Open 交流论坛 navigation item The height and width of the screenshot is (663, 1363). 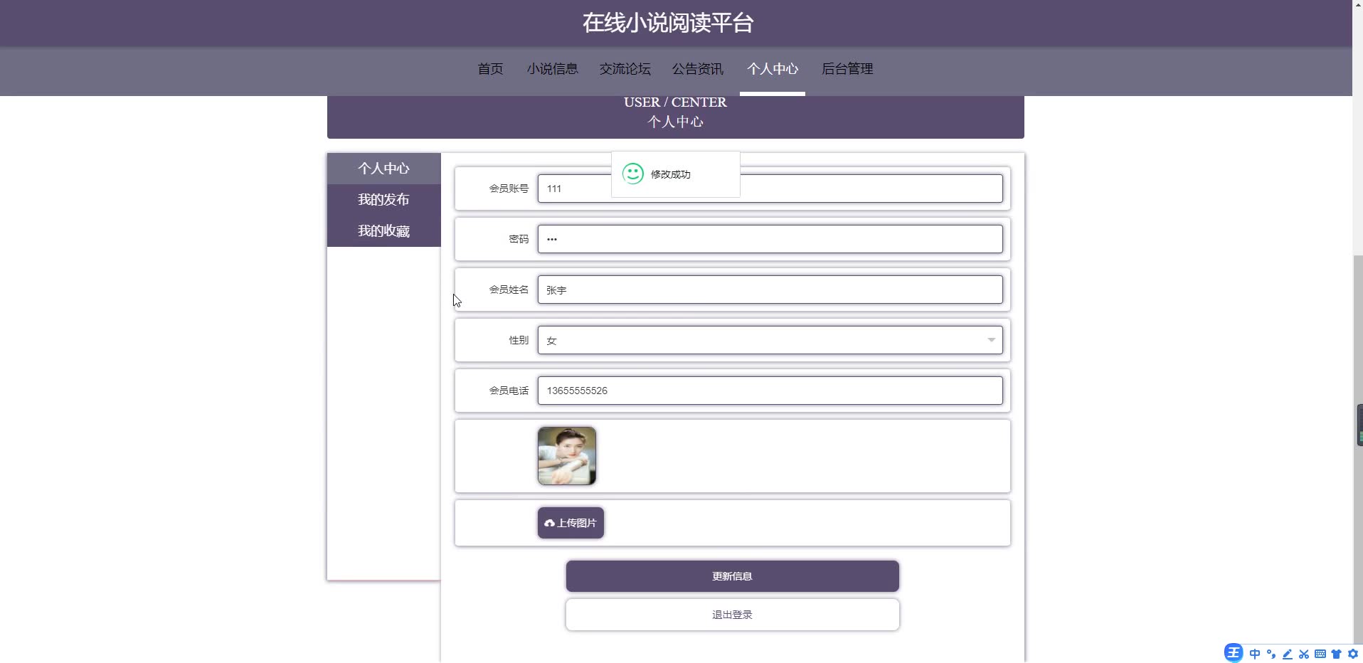coord(625,69)
